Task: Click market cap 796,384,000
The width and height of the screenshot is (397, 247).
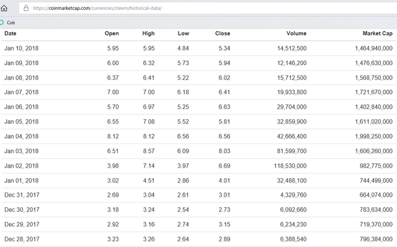Action: click(x=376, y=239)
